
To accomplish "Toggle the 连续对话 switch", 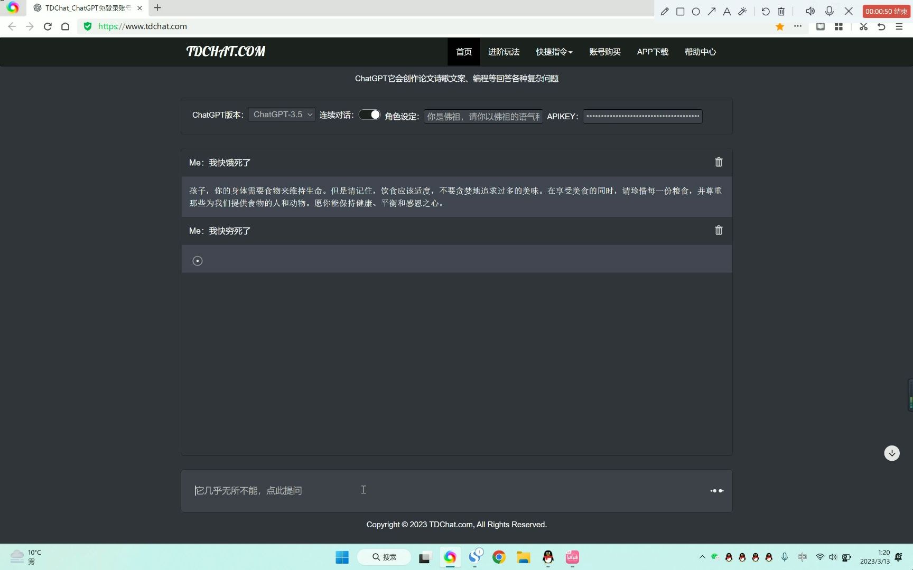I will pos(369,115).
